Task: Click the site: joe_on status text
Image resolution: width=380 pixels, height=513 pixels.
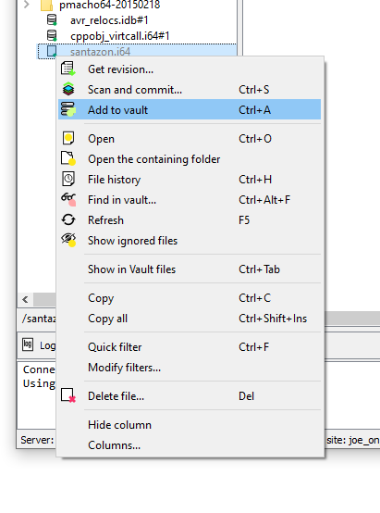Action: click(352, 440)
